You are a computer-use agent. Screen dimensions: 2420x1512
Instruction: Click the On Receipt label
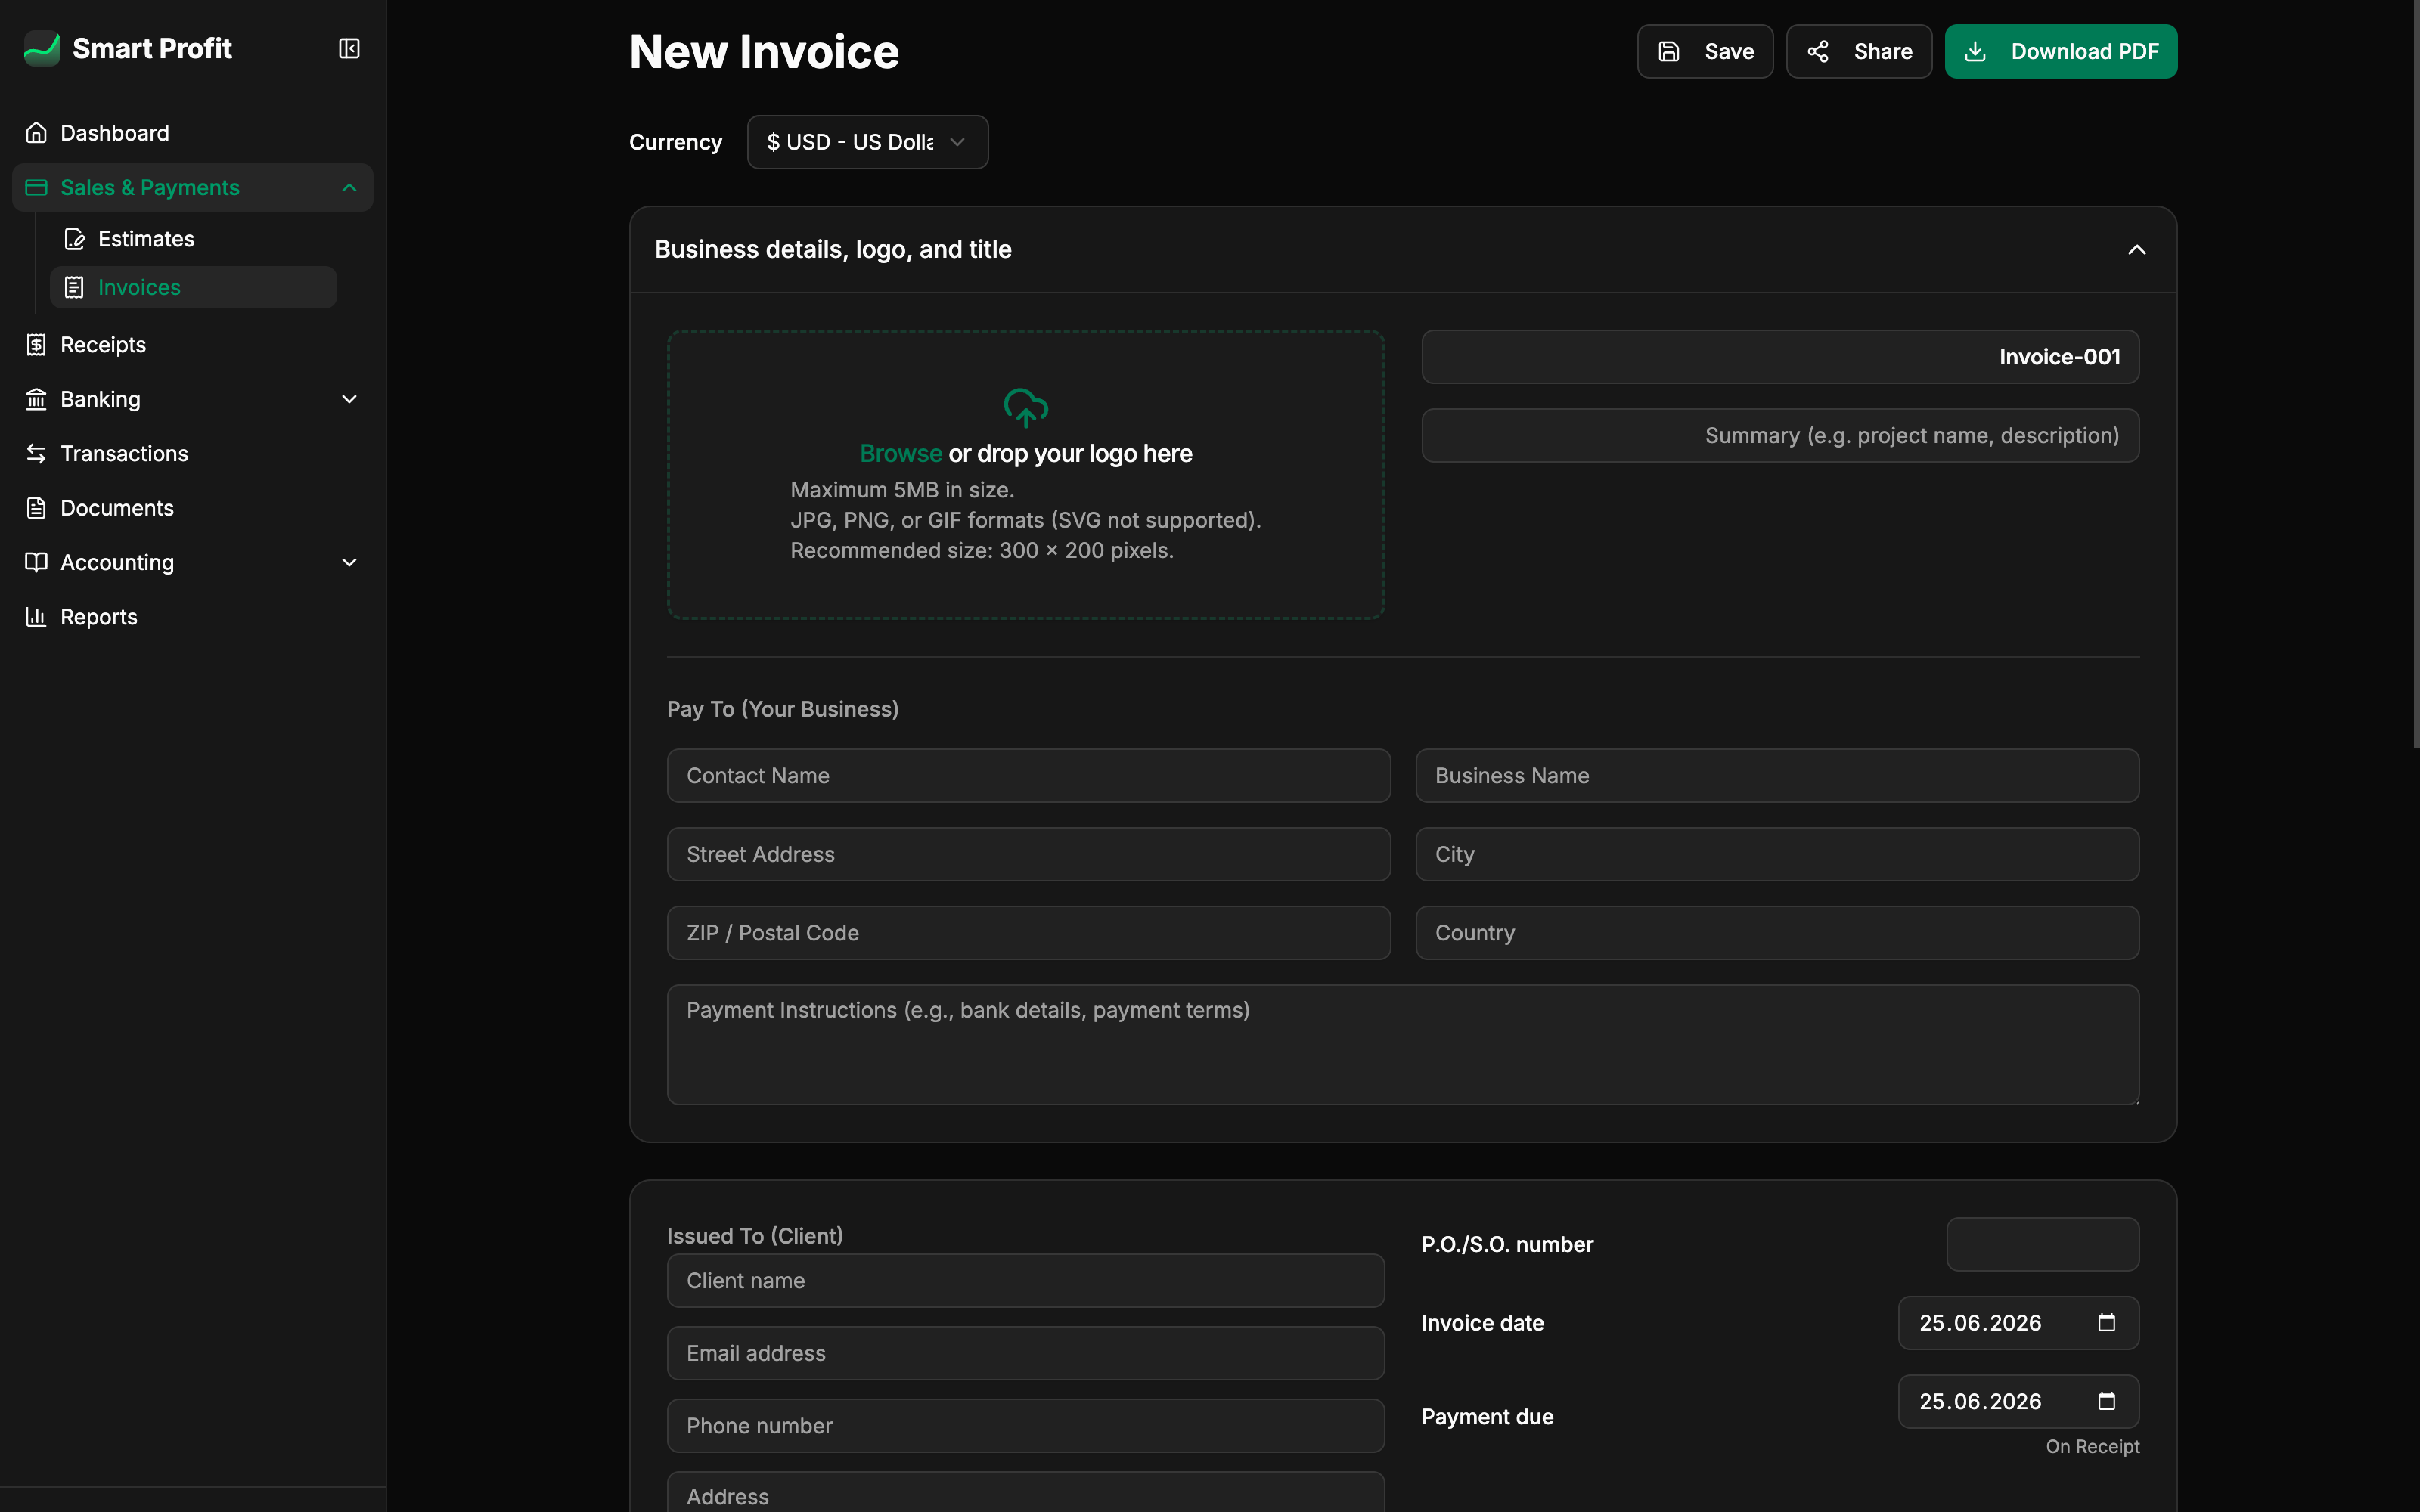click(2092, 1446)
